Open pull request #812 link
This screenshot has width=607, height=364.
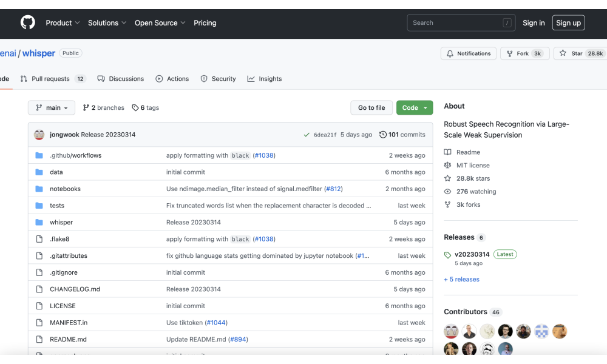333,189
